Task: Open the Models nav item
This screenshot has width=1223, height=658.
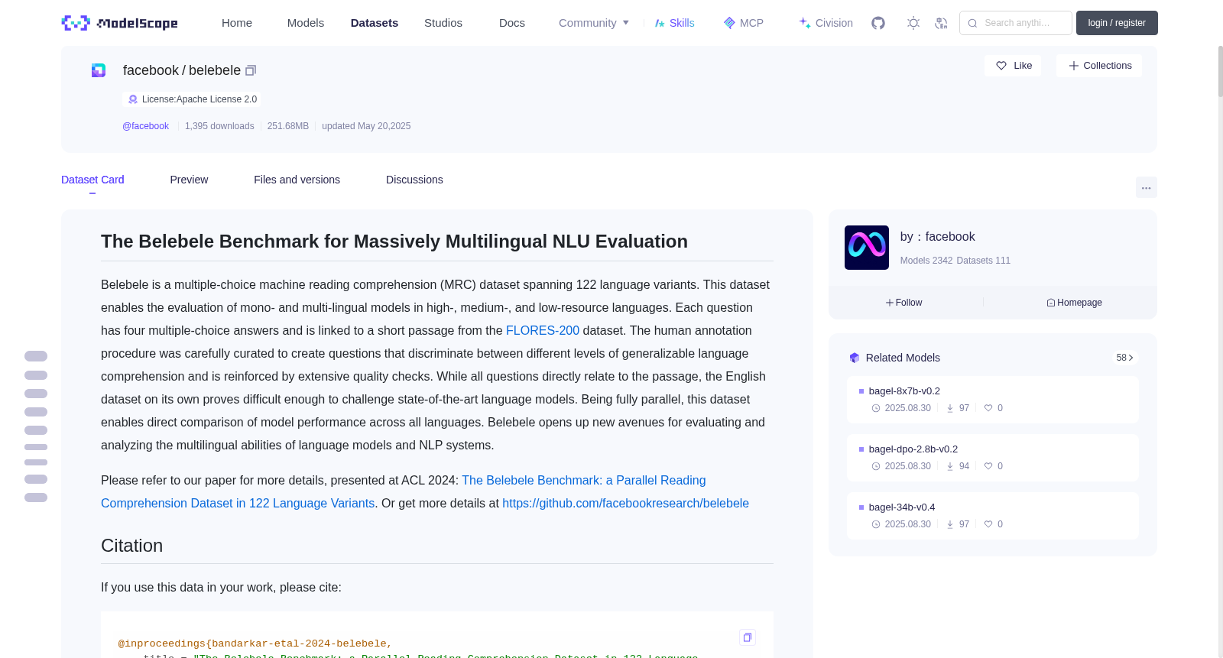Action: pyautogui.click(x=306, y=23)
